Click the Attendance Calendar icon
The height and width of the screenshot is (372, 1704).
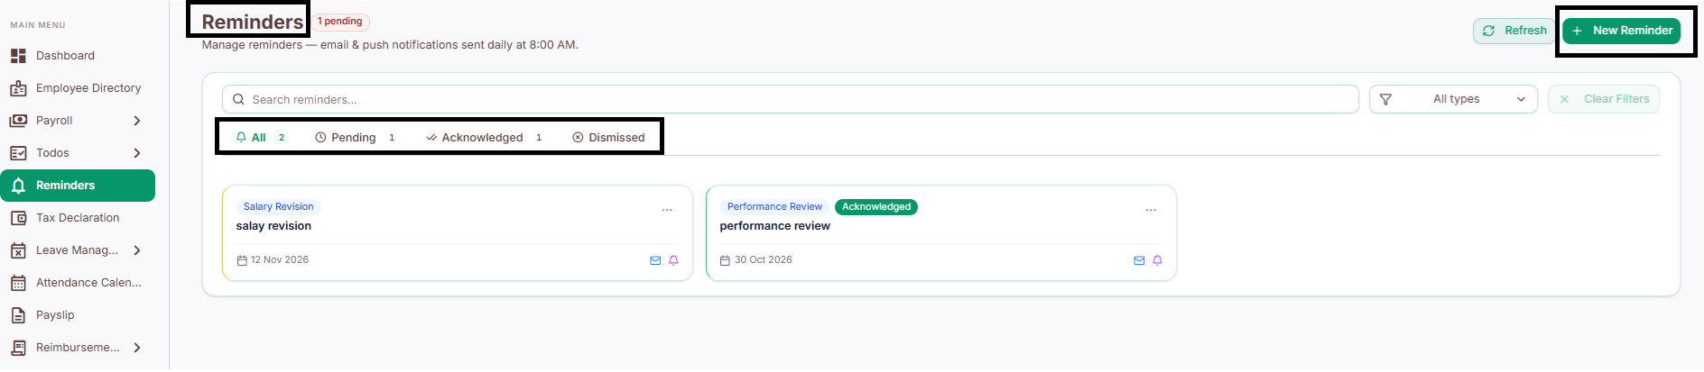18,283
